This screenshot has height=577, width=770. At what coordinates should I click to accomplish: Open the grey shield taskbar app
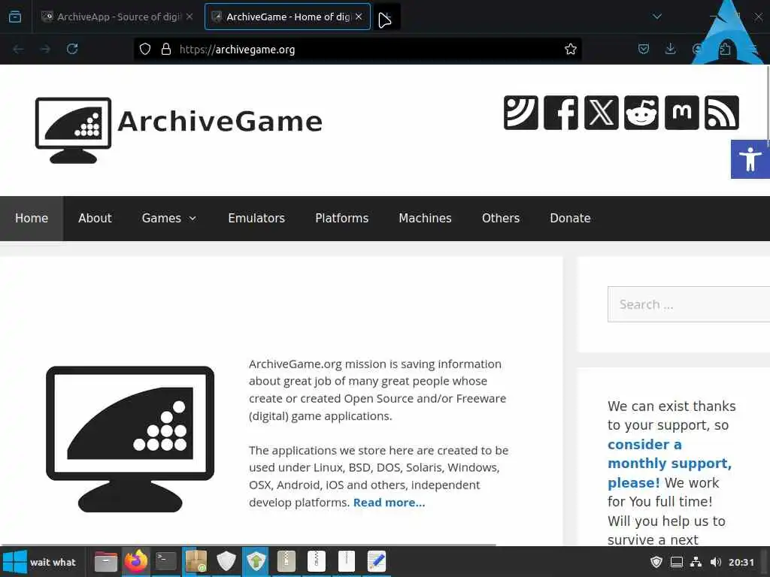(x=226, y=562)
